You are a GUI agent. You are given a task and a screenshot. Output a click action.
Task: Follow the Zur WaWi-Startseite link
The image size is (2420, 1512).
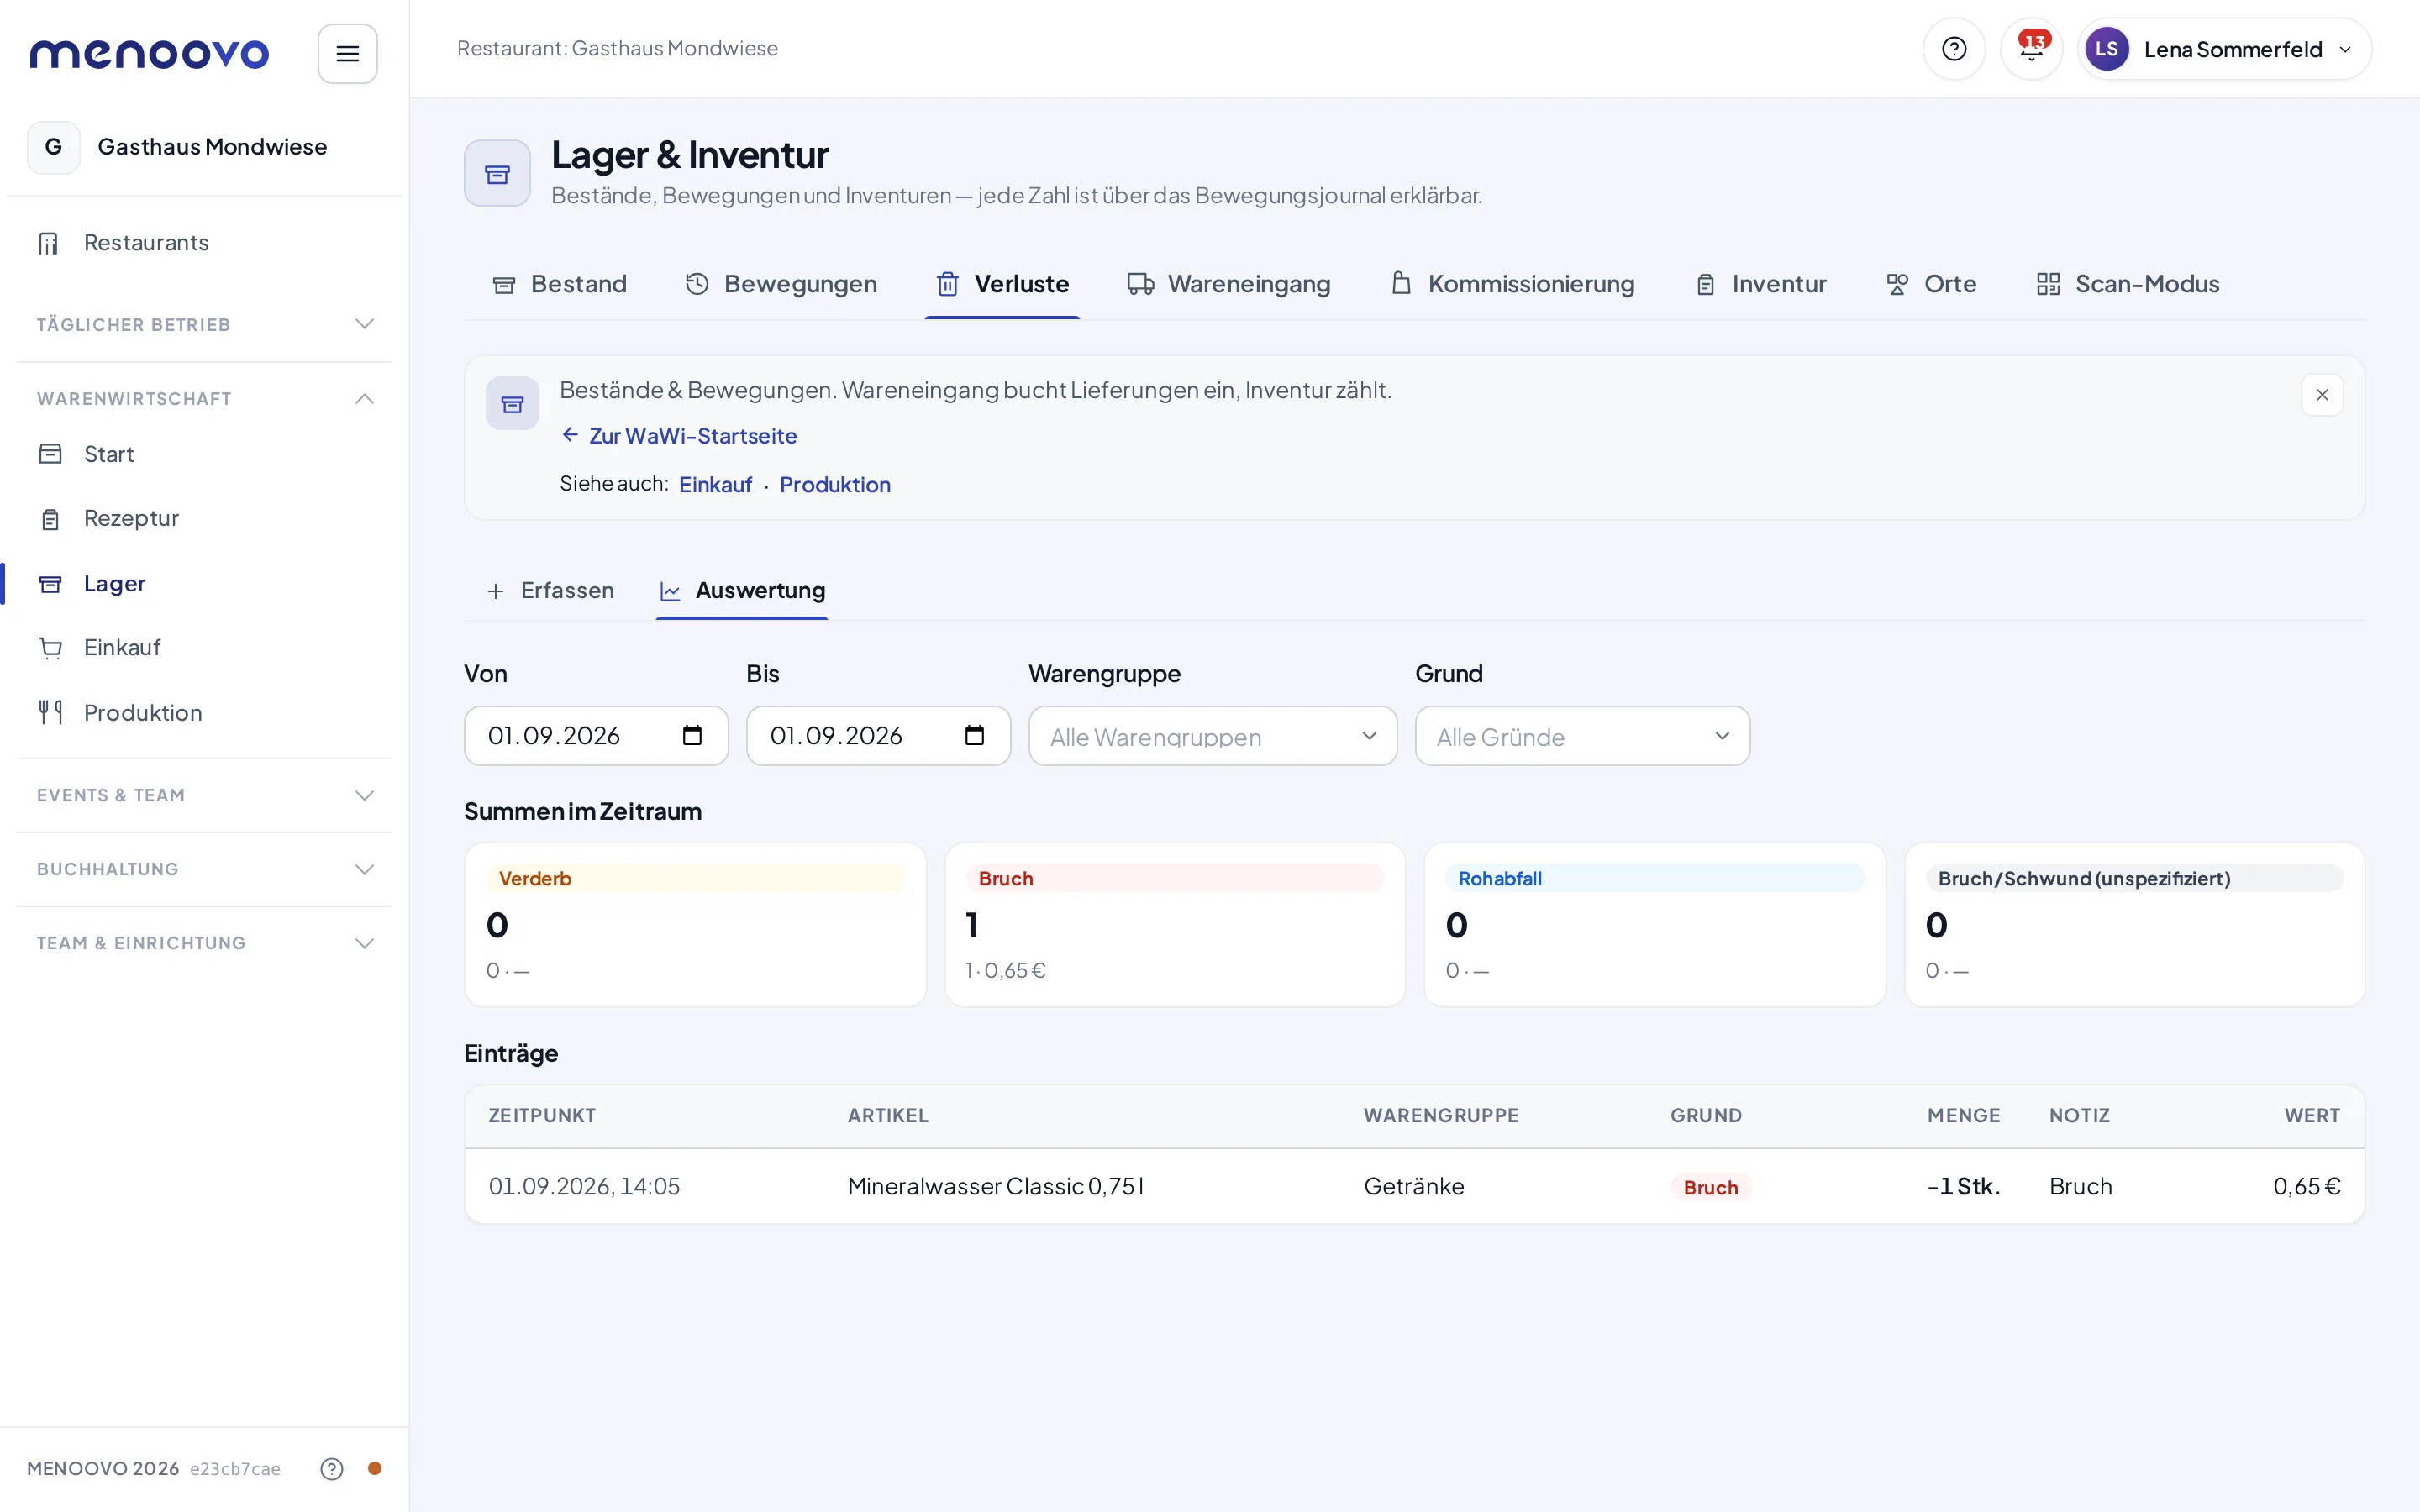pyautogui.click(x=679, y=436)
